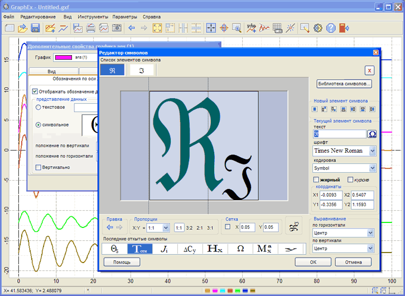Image resolution: width=405 pixels, height=296 pixels.
Task: Select the second symbol element tab
Action: [142, 70]
